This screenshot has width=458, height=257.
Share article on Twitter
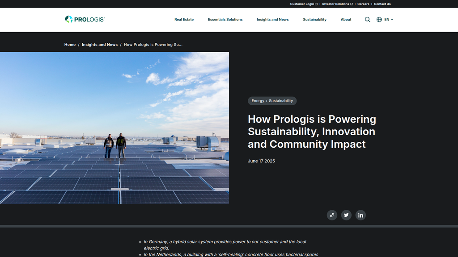tap(346, 215)
